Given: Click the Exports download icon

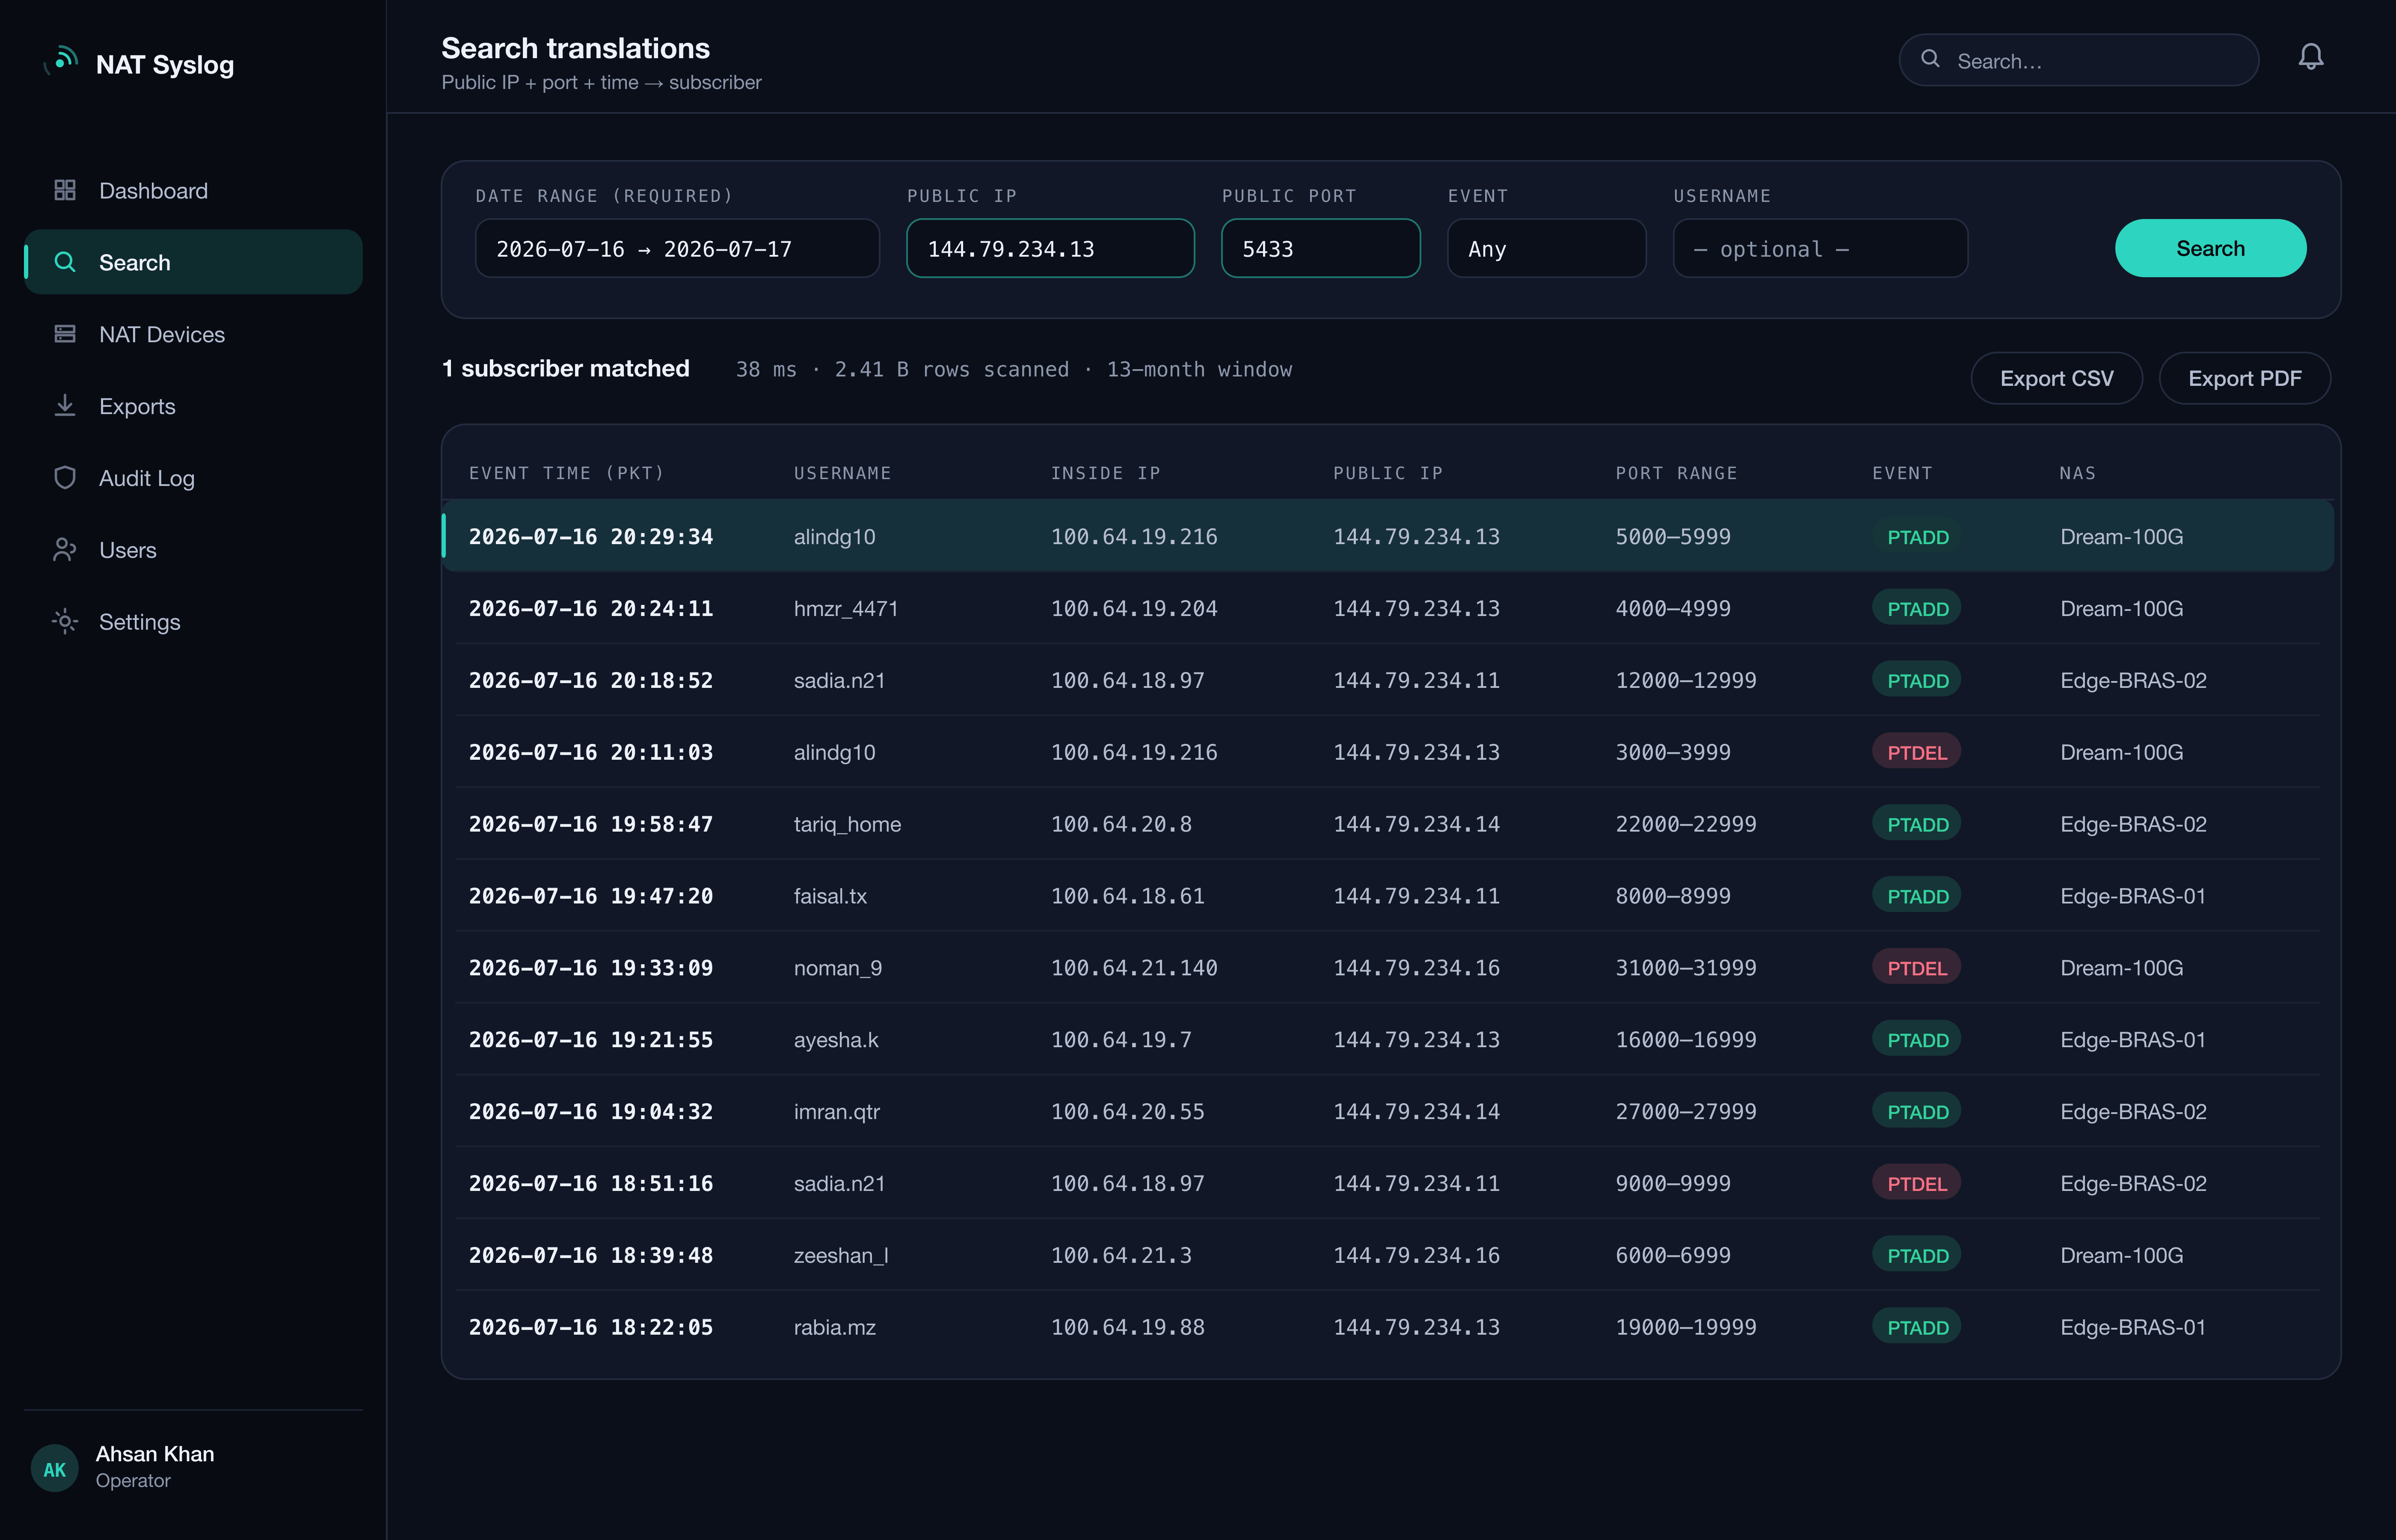Looking at the screenshot, I should click(x=65, y=406).
